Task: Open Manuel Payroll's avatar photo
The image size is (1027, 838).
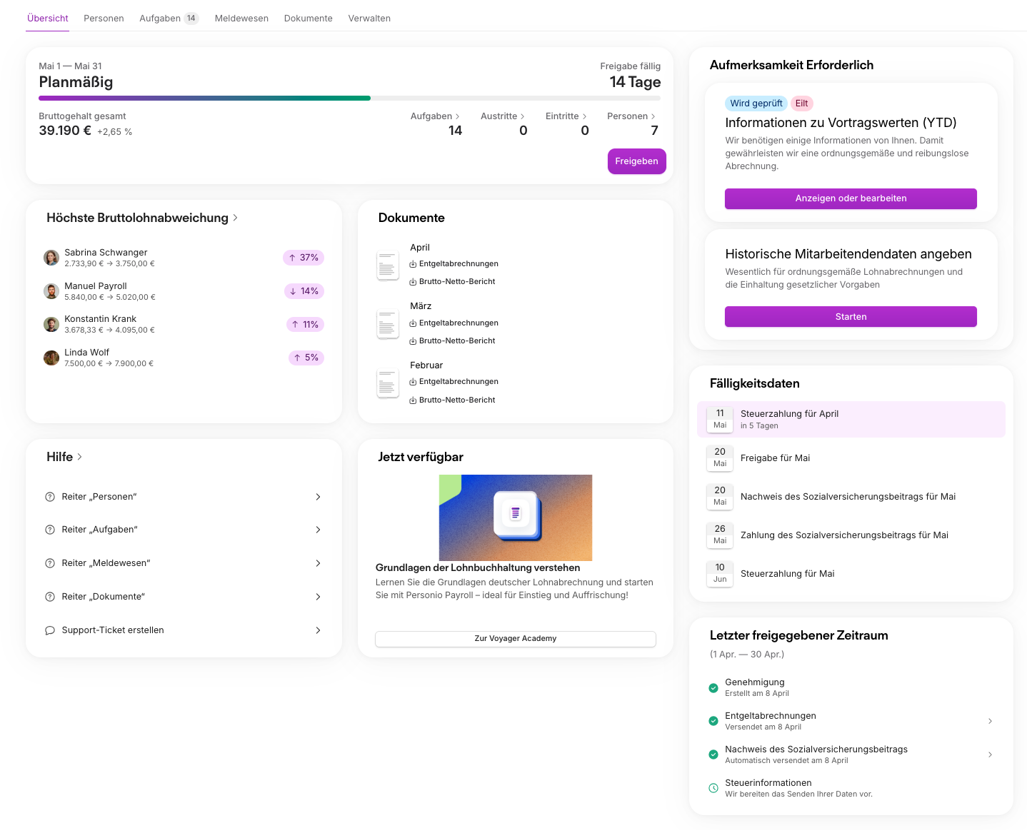Action: 51,291
